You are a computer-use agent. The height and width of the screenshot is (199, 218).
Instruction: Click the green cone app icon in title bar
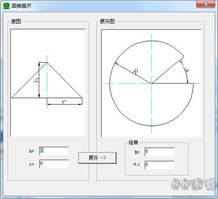(x=6, y=6)
